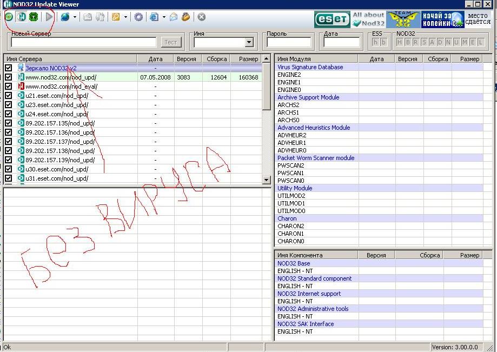This screenshot has height=352, width=497.
Task: Click server list scrollbar down arrow
Action: point(266,180)
